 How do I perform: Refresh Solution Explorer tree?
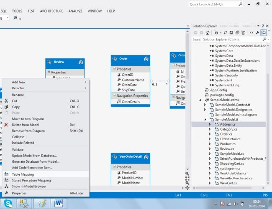pos(231,33)
